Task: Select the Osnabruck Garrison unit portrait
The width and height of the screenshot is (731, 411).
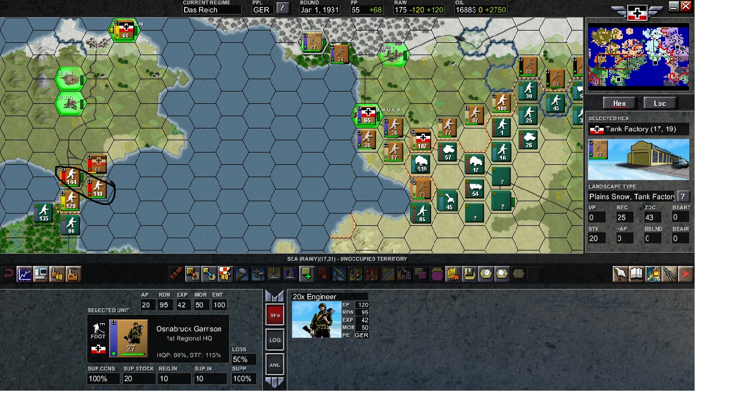Action: tap(128, 339)
